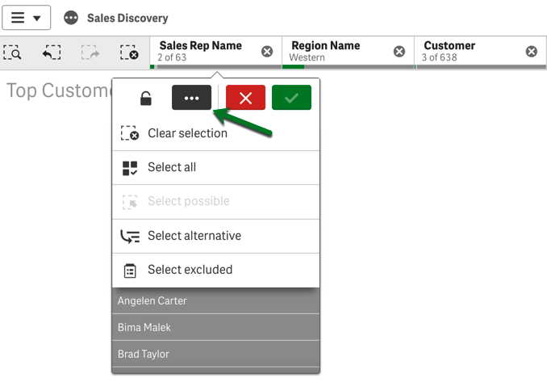547x386 pixels.
Task: Choose Clear selection from menu
Action: coord(215,133)
